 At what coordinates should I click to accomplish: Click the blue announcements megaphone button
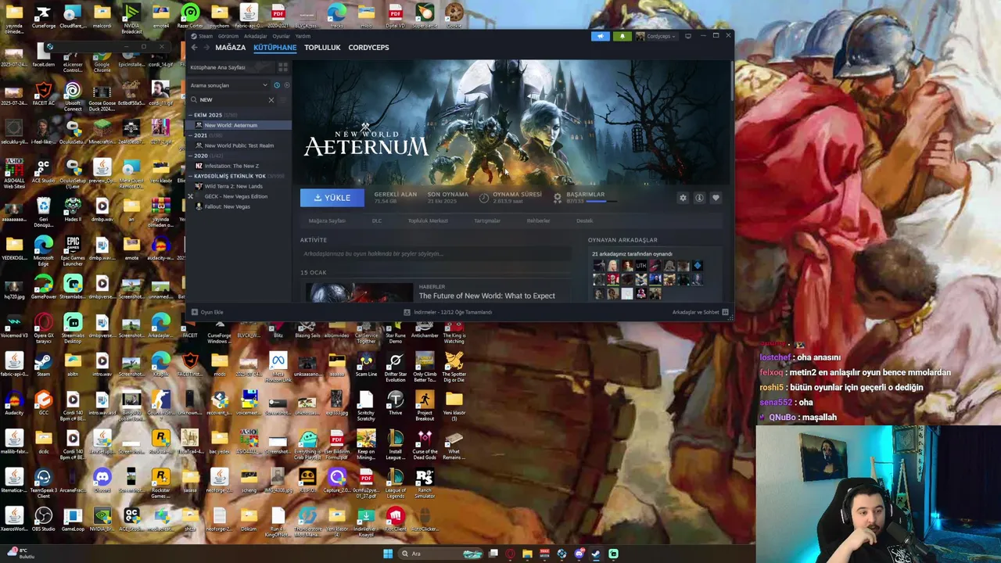601,36
